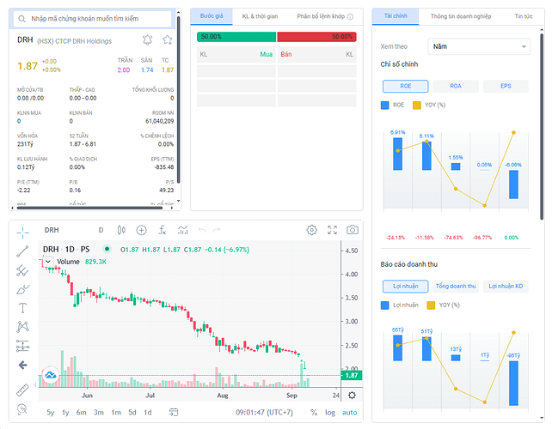Undo the last chart action

click(x=202, y=230)
